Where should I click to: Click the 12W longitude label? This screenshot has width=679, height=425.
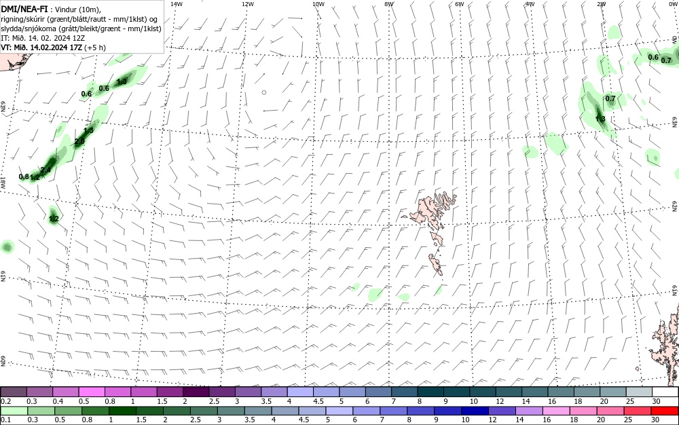pyautogui.click(x=248, y=4)
